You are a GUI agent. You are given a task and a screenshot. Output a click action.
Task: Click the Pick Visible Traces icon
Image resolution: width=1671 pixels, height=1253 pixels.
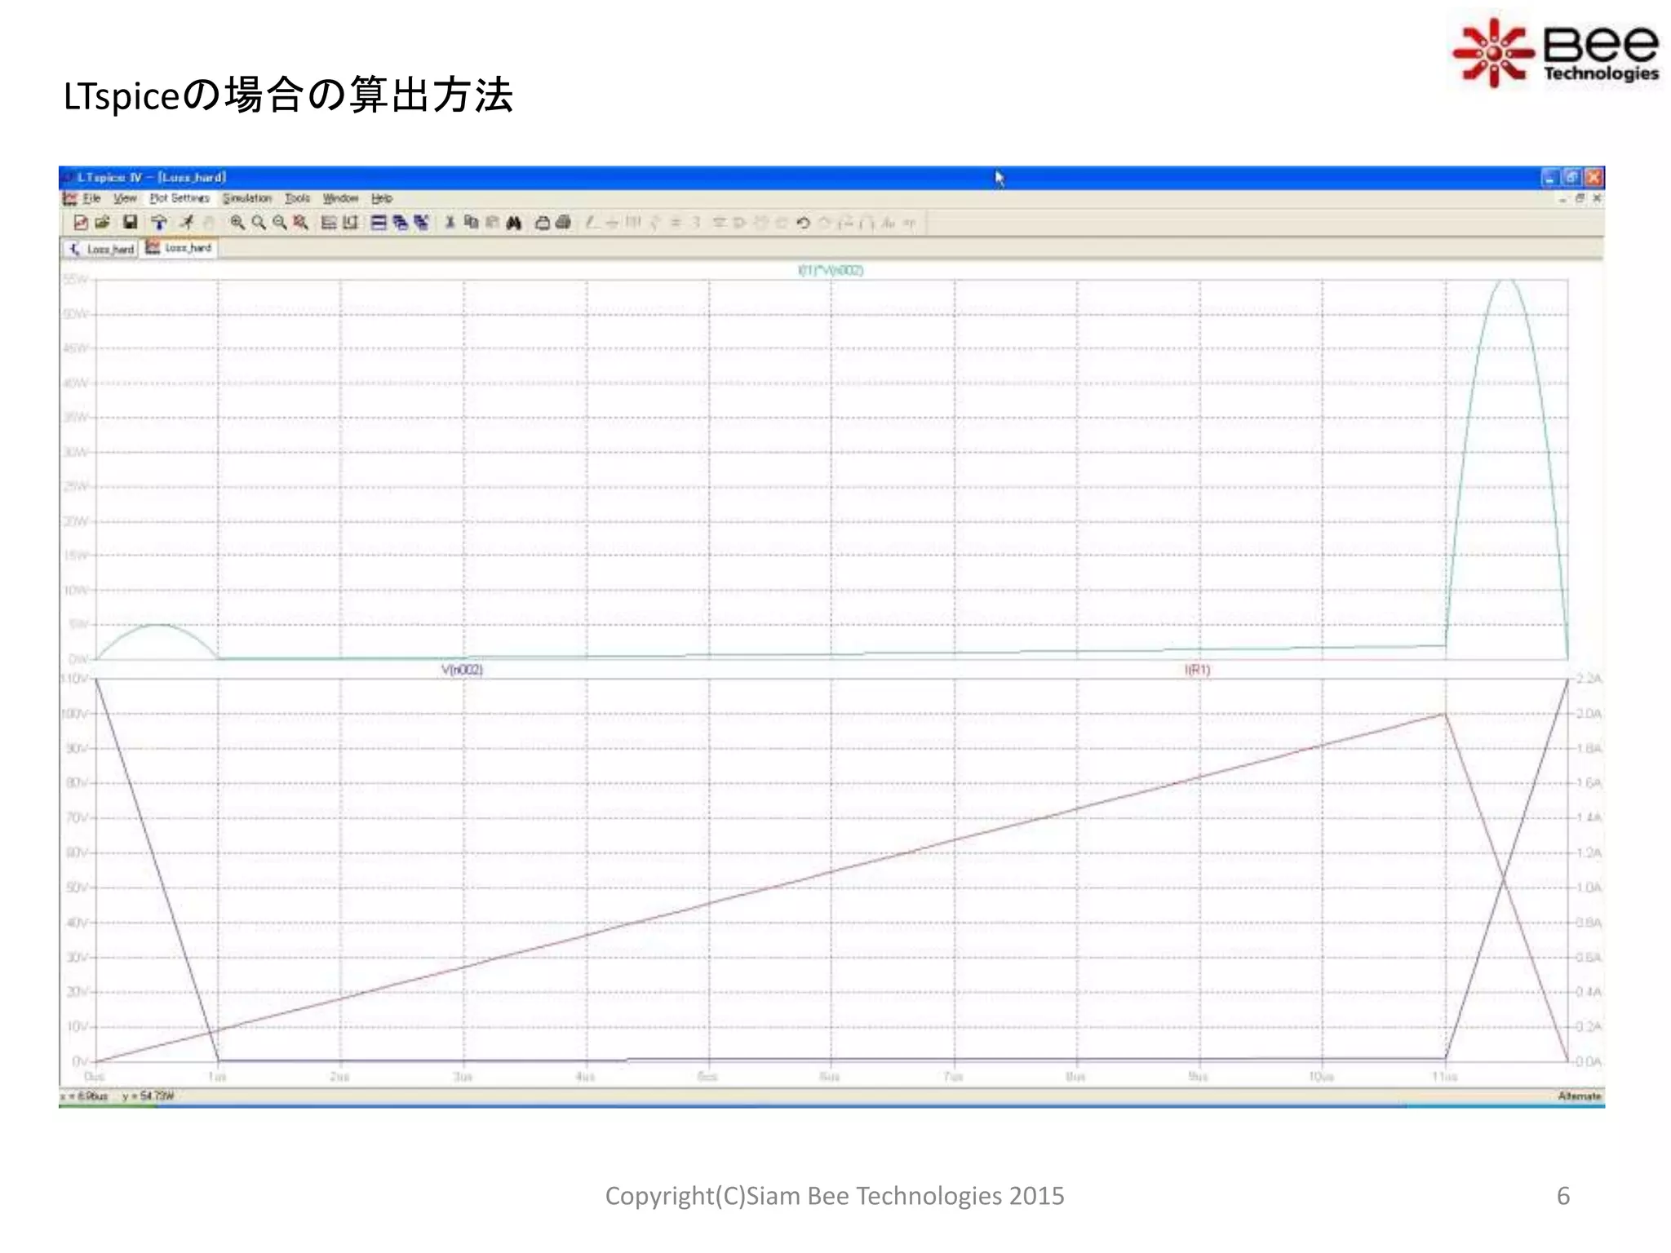[x=351, y=222]
